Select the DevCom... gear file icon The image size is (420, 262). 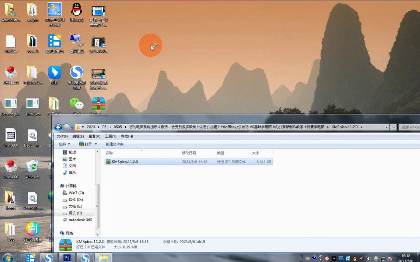[32, 138]
